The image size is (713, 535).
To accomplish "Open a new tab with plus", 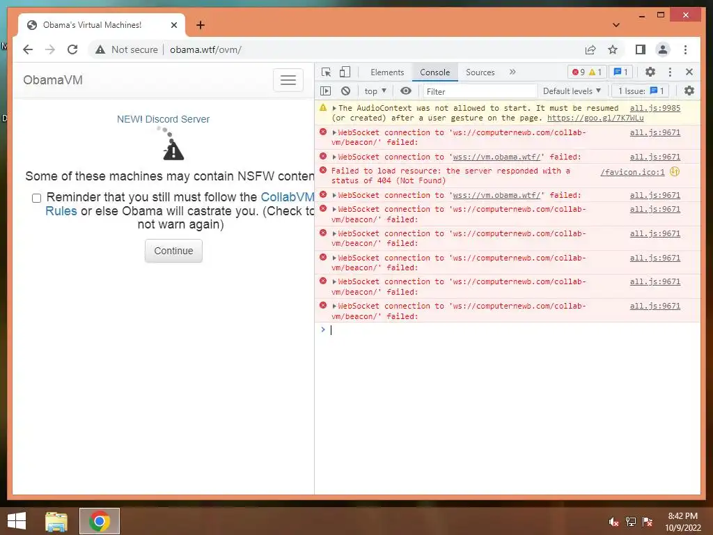I will [x=201, y=25].
